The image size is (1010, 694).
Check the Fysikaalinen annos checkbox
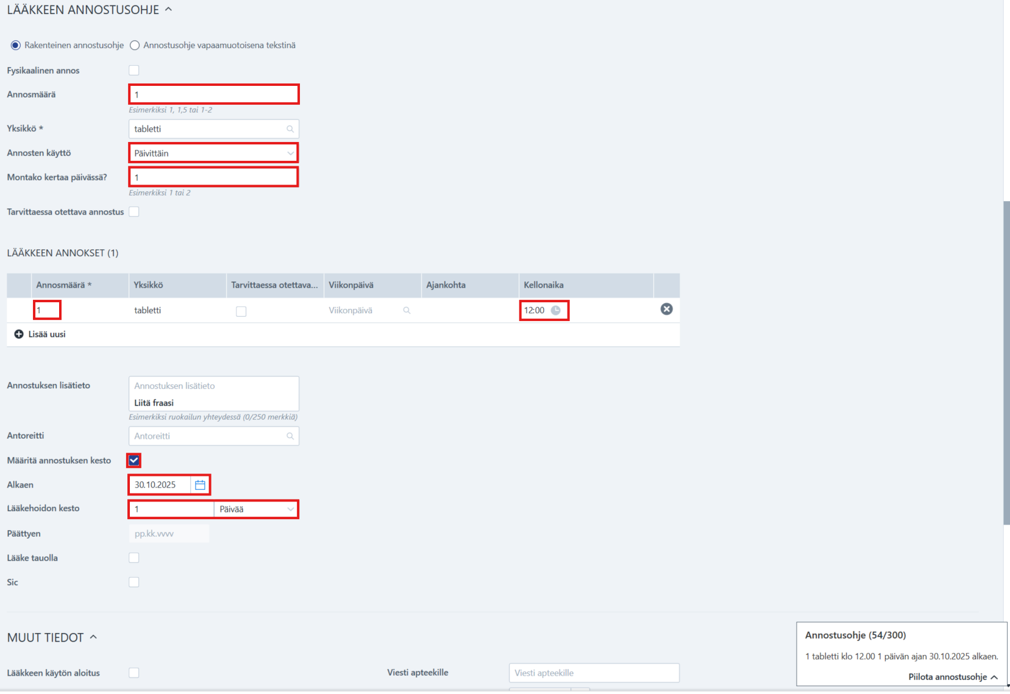coord(134,71)
